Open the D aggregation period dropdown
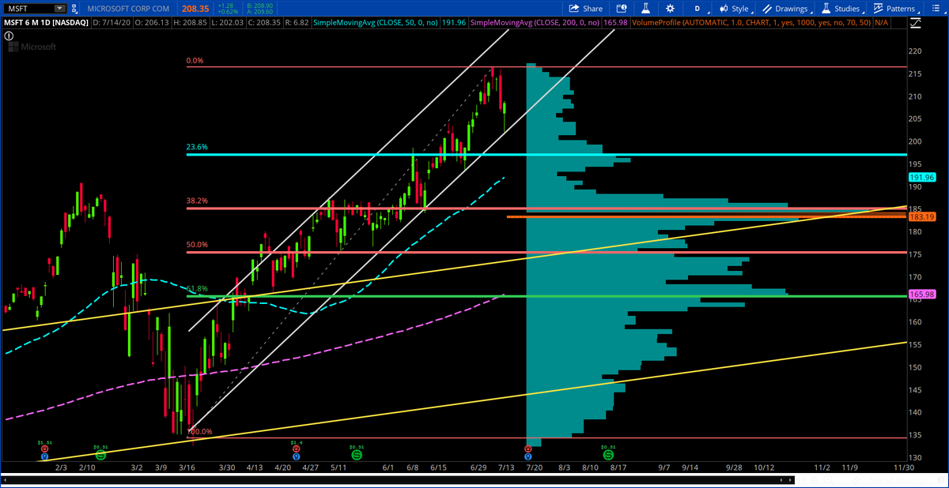The height and width of the screenshot is (488, 949). tap(699, 9)
